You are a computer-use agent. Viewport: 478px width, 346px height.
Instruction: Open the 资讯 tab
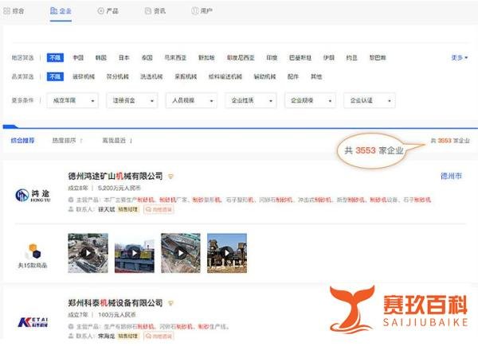click(155, 11)
